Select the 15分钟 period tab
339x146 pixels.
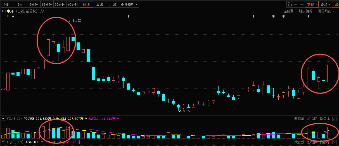47,4
